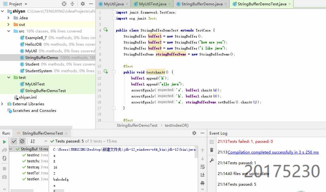The image size is (326, 192).
Task: Go to next console occurrence down arrow
Action: (202, 159)
